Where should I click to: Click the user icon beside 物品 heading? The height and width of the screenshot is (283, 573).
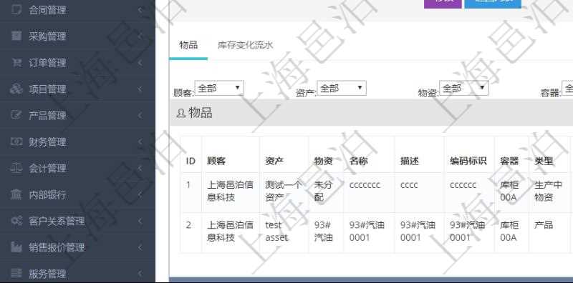(181, 114)
